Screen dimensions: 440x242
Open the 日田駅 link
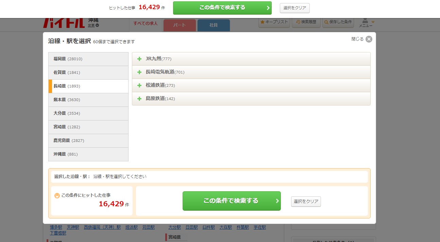pyautogui.click(x=192, y=227)
